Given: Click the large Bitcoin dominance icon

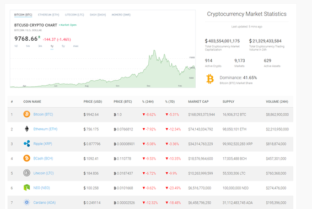Looking at the screenshot, I should coord(210,79).
